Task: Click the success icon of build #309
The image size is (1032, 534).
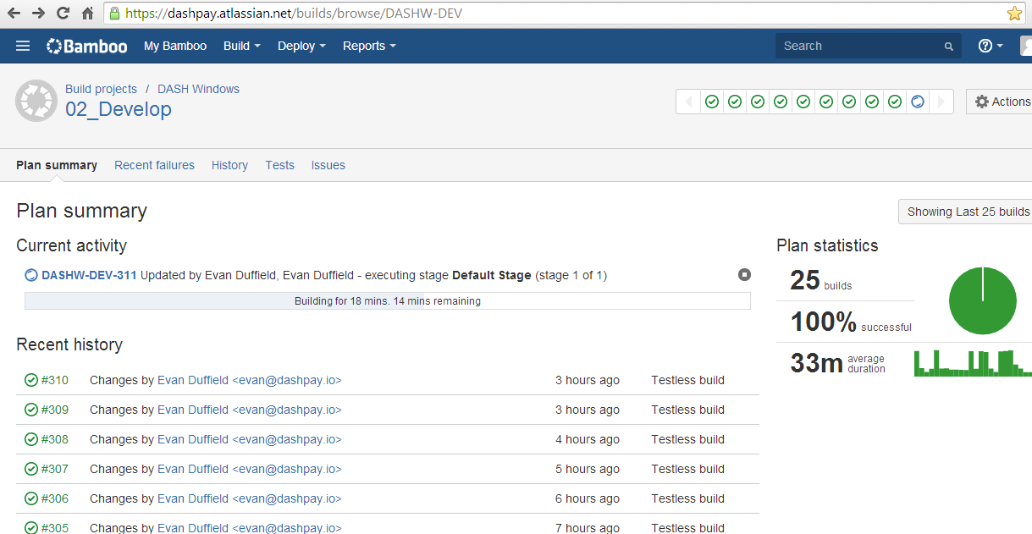Action: (x=31, y=410)
